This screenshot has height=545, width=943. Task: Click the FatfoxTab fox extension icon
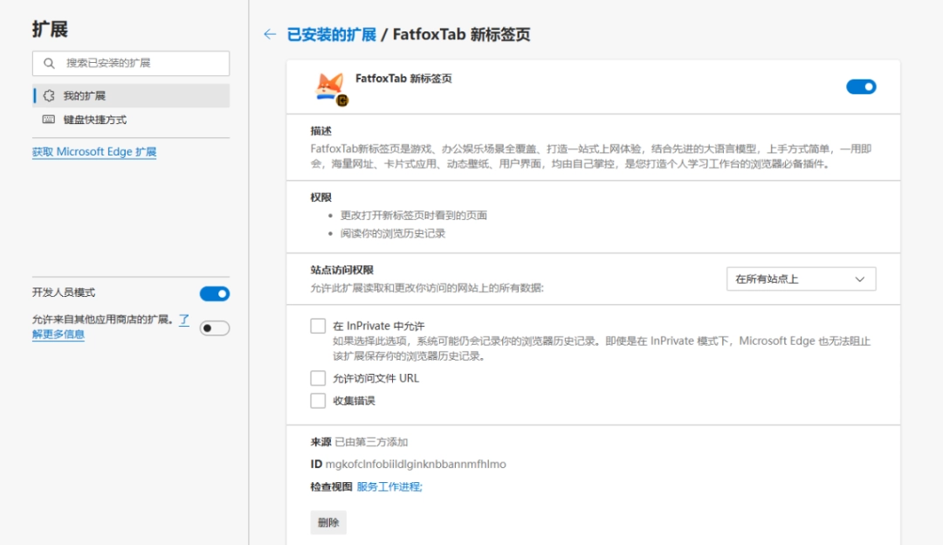(x=323, y=86)
